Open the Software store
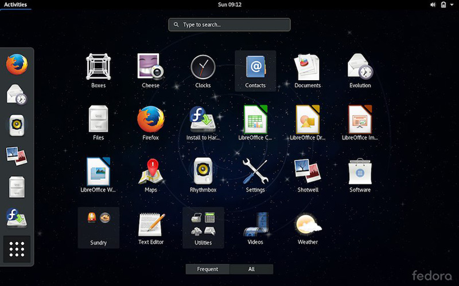This screenshot has height=286, width=459. tap(360, 175)
